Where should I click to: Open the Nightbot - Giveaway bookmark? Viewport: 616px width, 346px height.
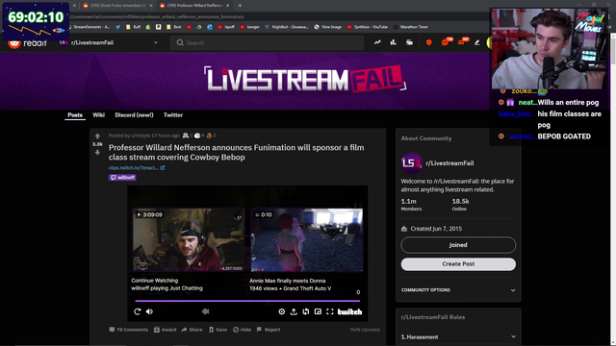pos(287,27)
